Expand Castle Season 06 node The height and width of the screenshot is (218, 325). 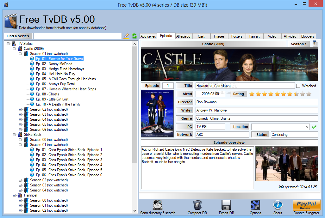(20, 130)
